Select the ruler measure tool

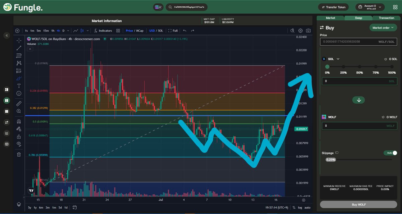19,103
